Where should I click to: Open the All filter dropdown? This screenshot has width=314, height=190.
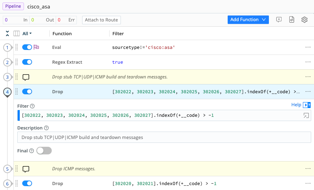point(27,33)
